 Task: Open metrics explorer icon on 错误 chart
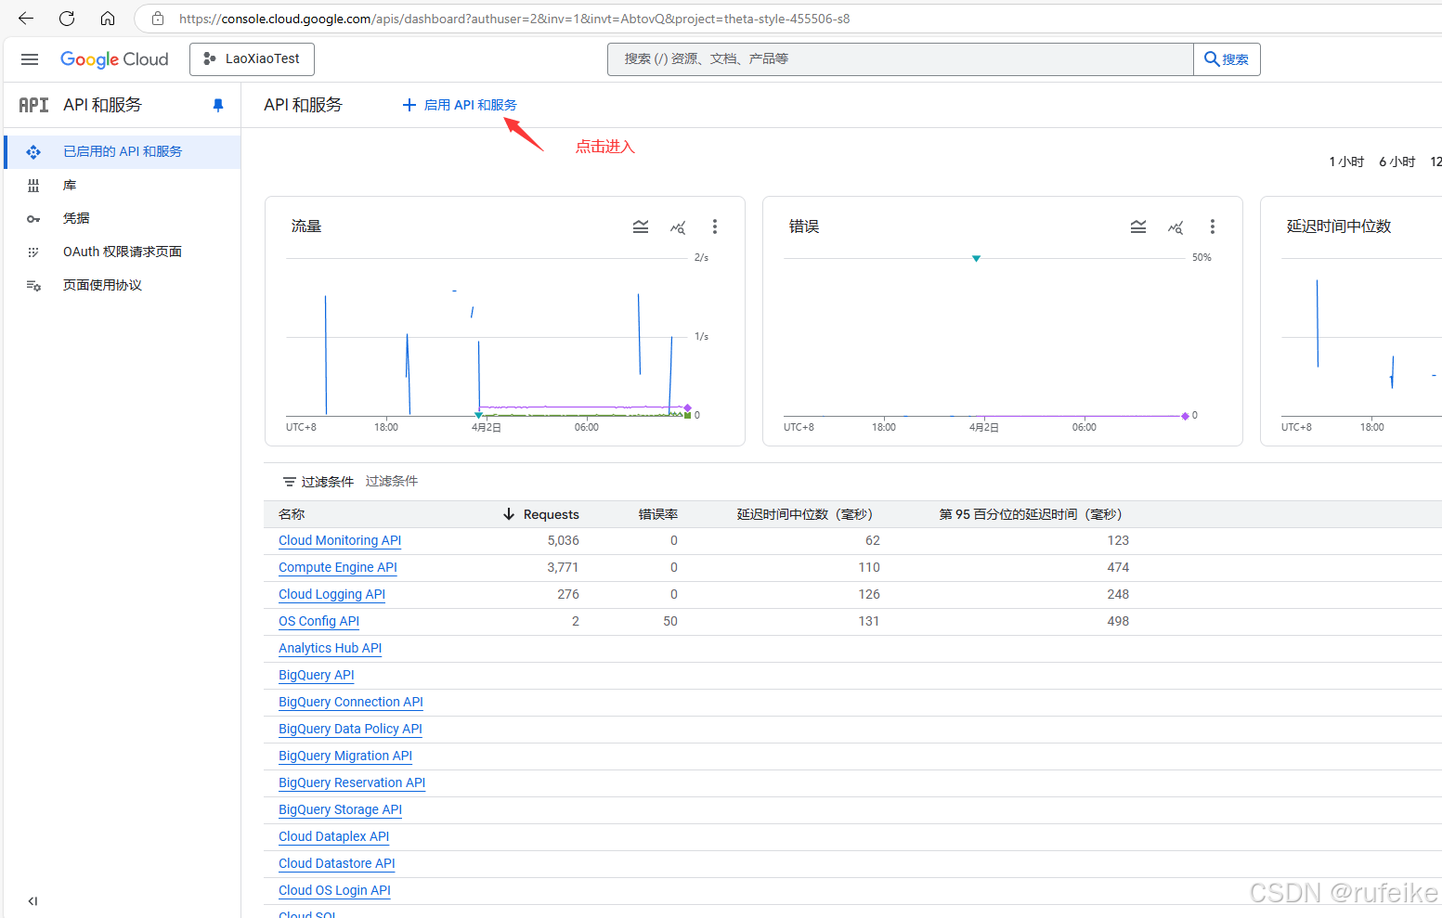(x=1176, y=226)
